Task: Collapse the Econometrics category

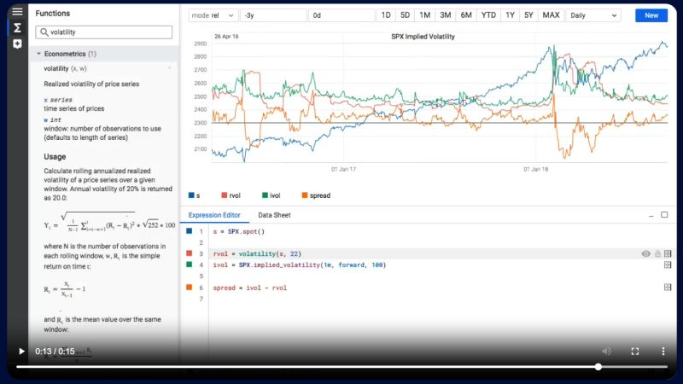Action: click(x=38, y=54)
